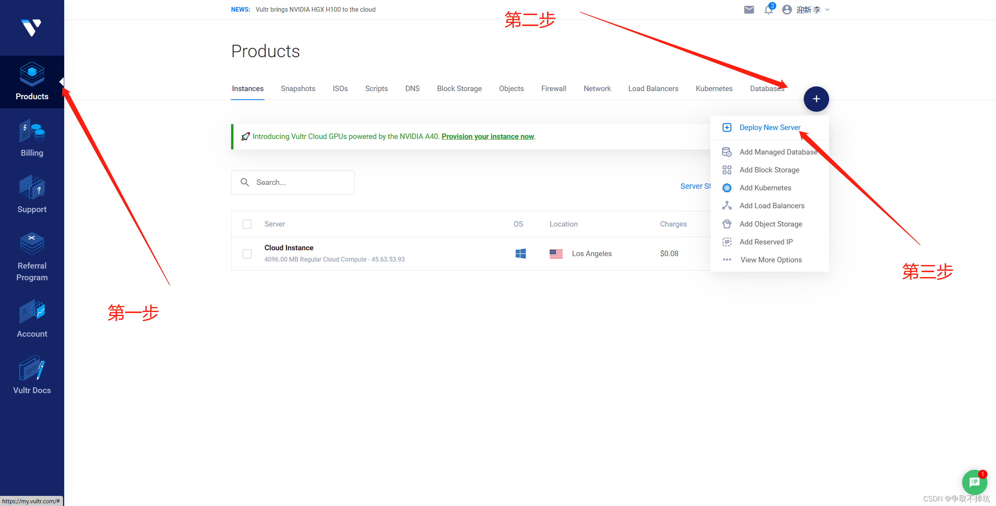Click the Location column header

563,224
